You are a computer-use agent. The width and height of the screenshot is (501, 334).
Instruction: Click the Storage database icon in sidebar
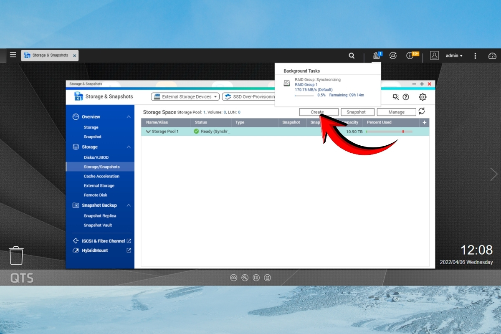(76, 147)
